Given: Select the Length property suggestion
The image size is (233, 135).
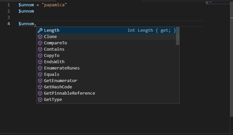Looking at the screenshot, I should pyautogui.click(x=52, y=30).
